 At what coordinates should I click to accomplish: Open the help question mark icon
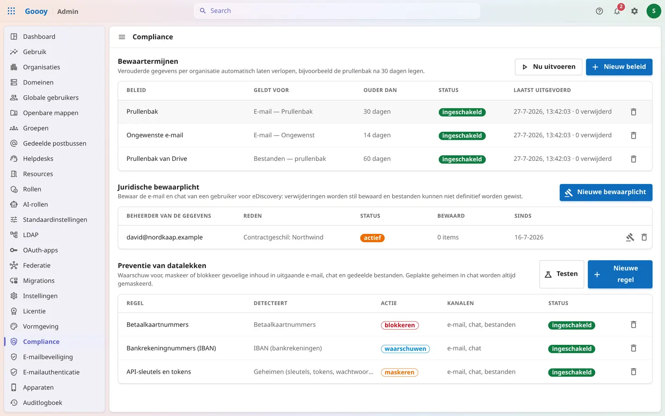(x=599, y=11)
